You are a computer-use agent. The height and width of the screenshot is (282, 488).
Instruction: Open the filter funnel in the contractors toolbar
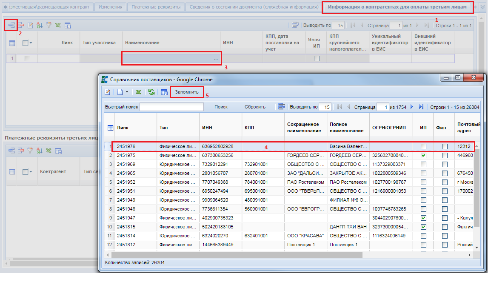(x=49, y=25)
